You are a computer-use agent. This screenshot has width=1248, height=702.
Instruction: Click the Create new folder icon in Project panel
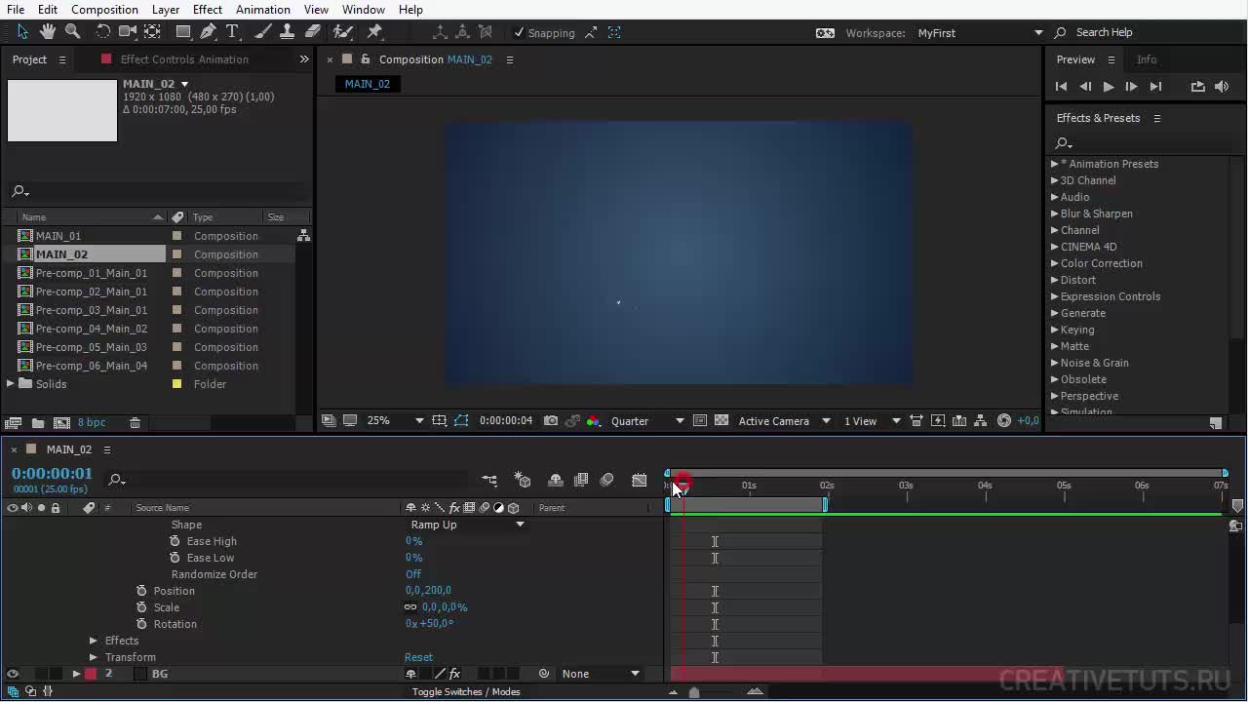(37, 422)
